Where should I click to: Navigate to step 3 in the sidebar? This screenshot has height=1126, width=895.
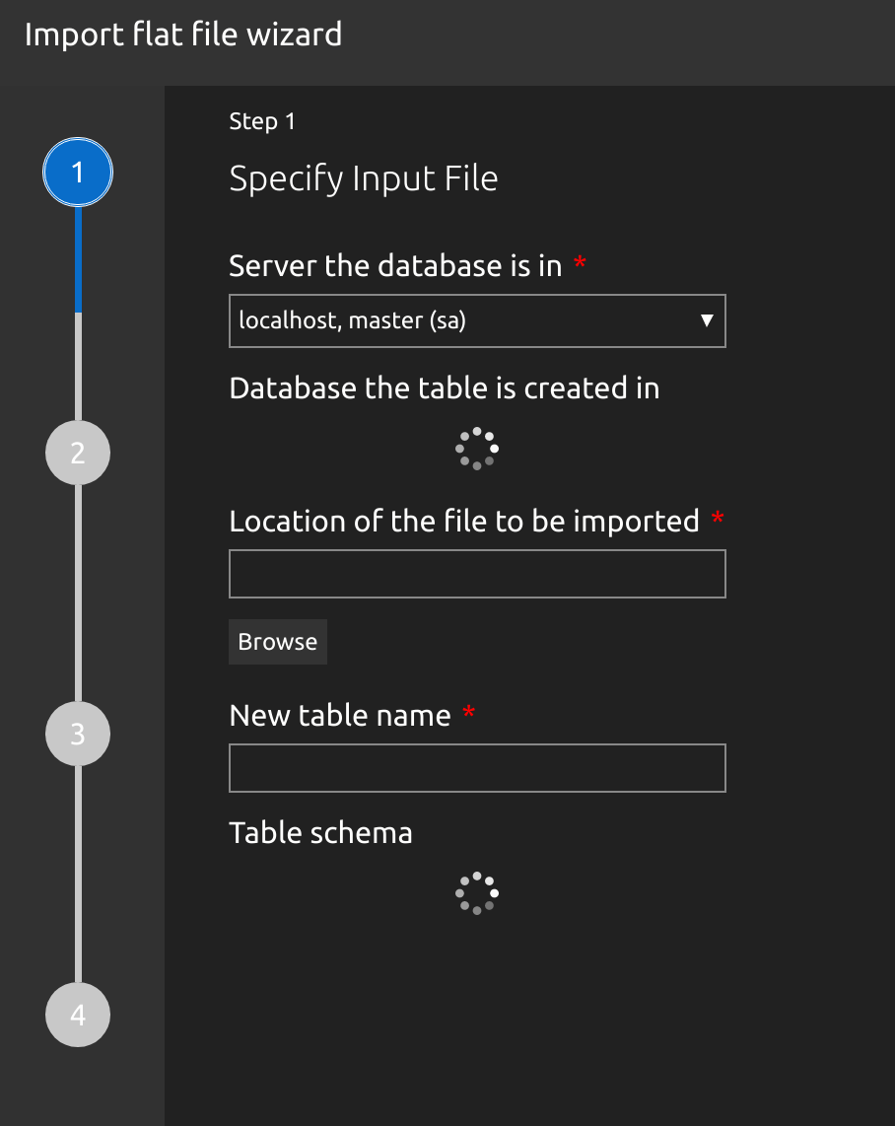78,734
